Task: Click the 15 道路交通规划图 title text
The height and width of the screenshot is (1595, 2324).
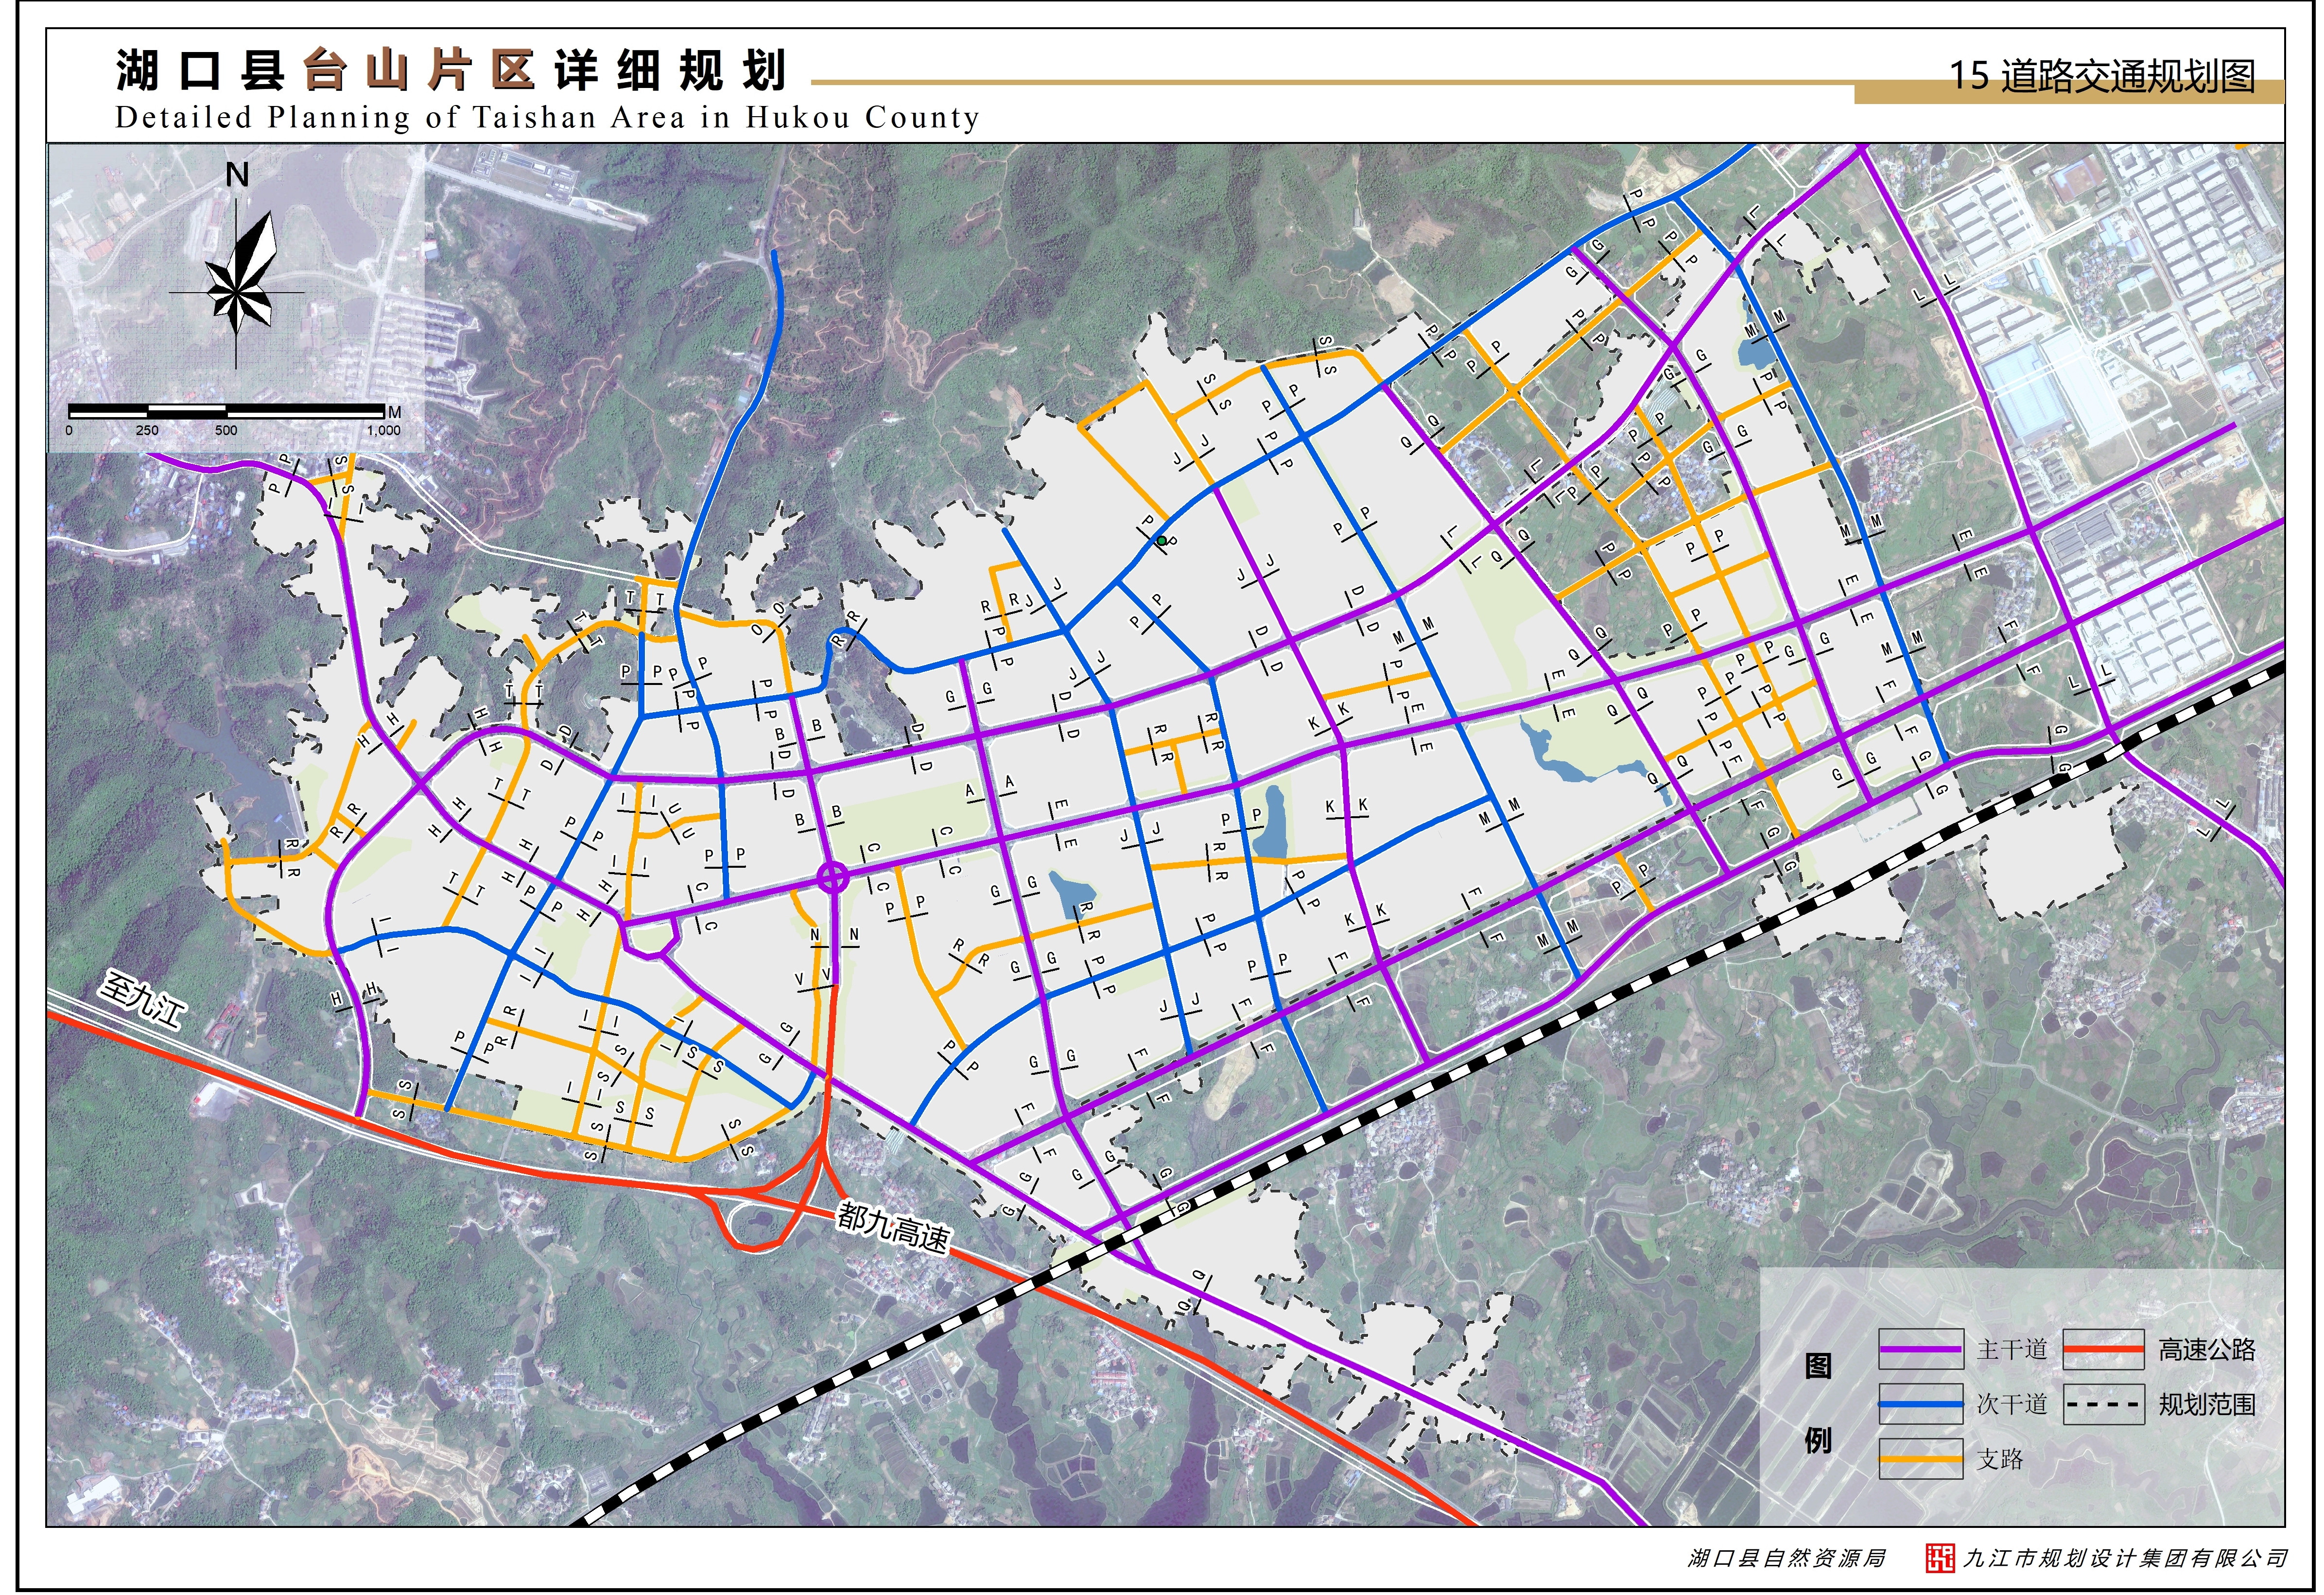Action: click(x=2102, y=77)
